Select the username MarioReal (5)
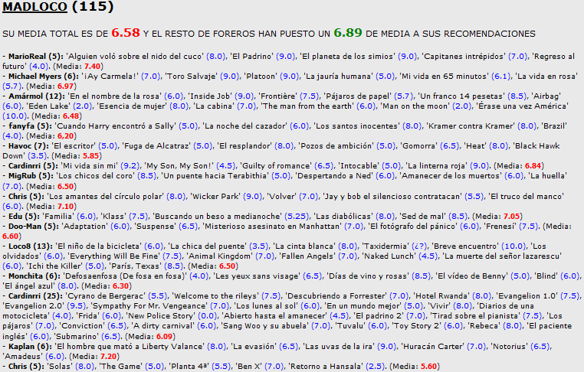 click(36, 57)
